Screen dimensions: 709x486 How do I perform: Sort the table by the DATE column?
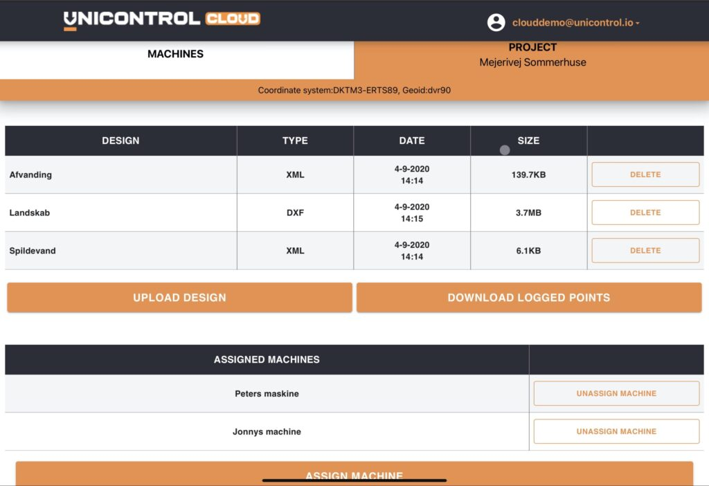(412, 141)
